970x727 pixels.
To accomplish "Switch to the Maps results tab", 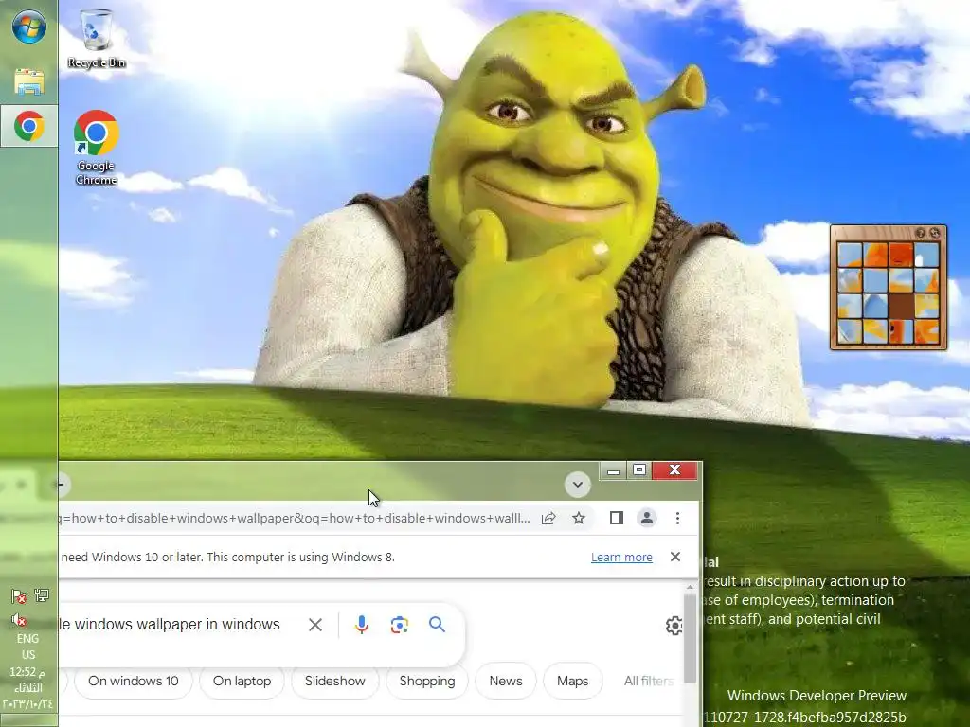I will (572, 681).
